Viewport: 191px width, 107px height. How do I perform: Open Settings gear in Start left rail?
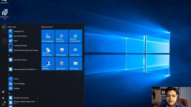[x=3, y=98]
